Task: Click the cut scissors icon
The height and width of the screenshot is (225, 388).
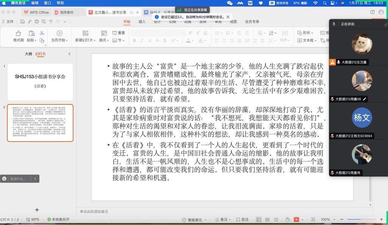Action: pos(42,33)
